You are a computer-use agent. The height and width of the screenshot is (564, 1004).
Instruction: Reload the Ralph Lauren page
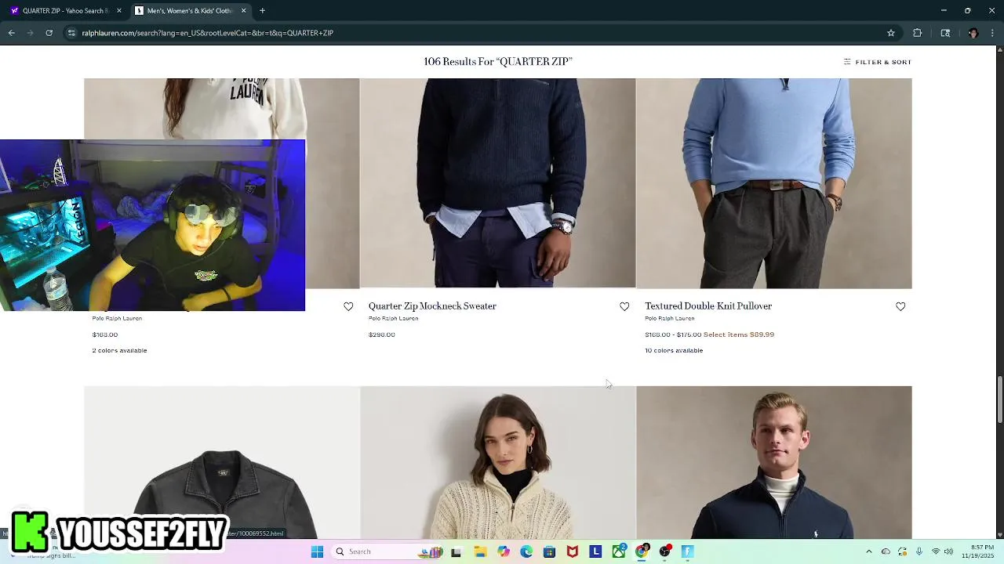coord(49,33)
